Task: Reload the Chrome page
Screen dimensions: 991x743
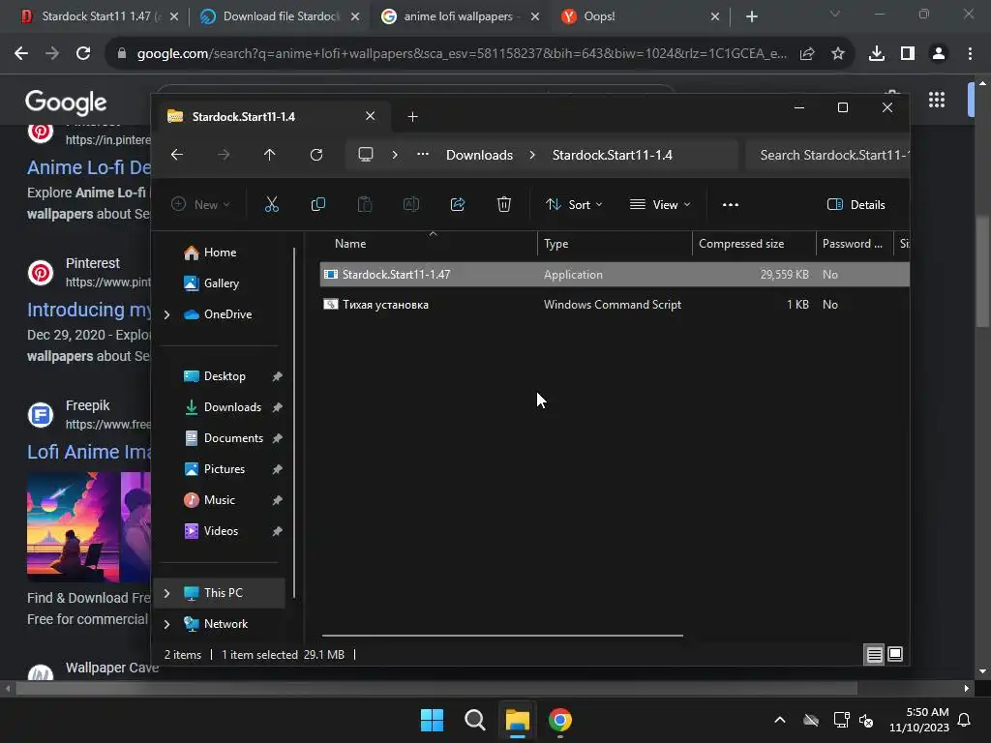Action: [x=83, y=54]
